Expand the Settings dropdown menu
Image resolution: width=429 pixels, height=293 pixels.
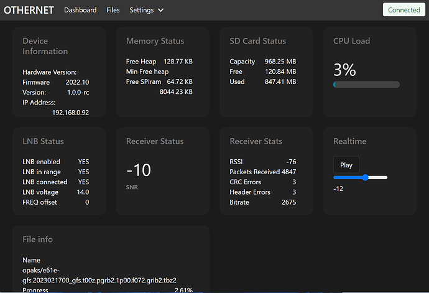(x=146, y=10)
